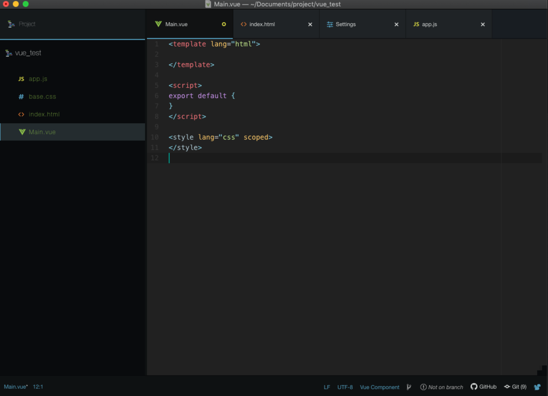This screenshot has width=548, height=396.
Task: Click the Vue icon beside Main.vue in tree
Action: 22,132
